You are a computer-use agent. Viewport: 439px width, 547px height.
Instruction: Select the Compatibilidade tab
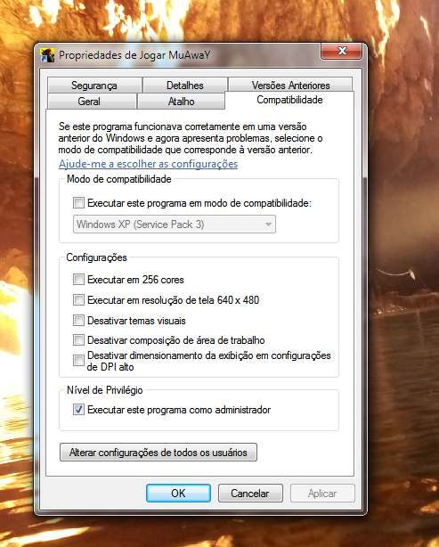(289, 100)
